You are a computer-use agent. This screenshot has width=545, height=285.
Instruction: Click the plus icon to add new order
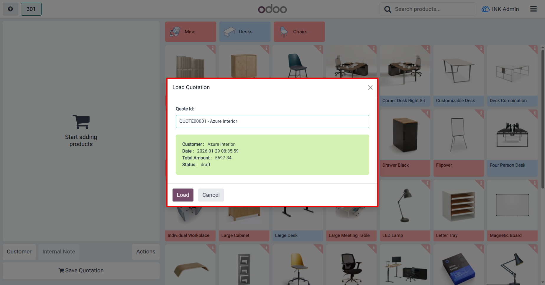point(10,9)
